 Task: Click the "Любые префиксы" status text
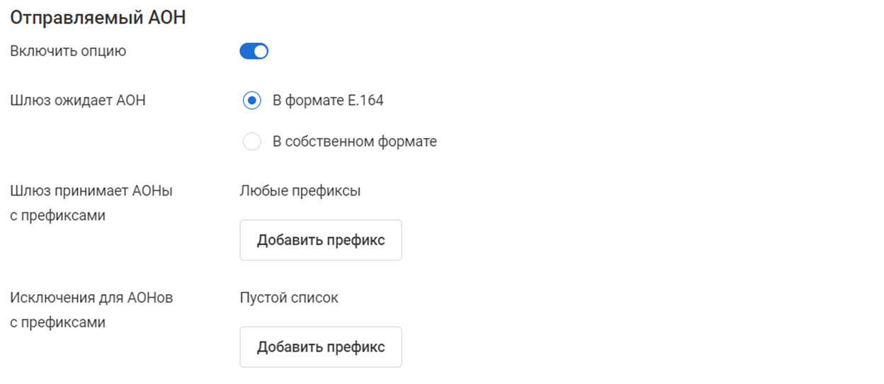point(300,191)
